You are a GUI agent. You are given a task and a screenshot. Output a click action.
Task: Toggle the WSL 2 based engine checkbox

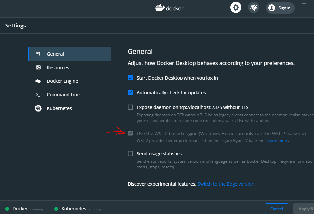tap(131, 133)
